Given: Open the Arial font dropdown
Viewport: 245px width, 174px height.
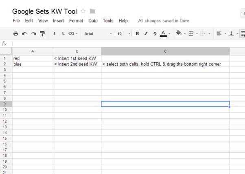Looking at the screenshot, I should 98,34.
